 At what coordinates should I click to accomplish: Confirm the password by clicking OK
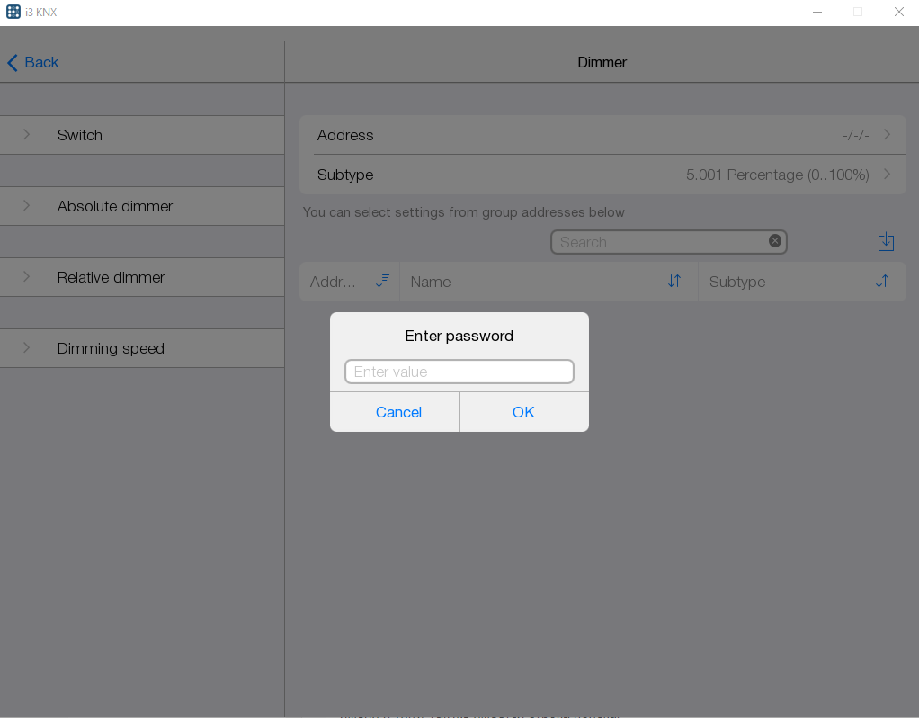523,412
